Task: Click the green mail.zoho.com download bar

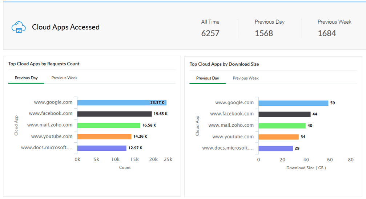Action: (282, 126)
